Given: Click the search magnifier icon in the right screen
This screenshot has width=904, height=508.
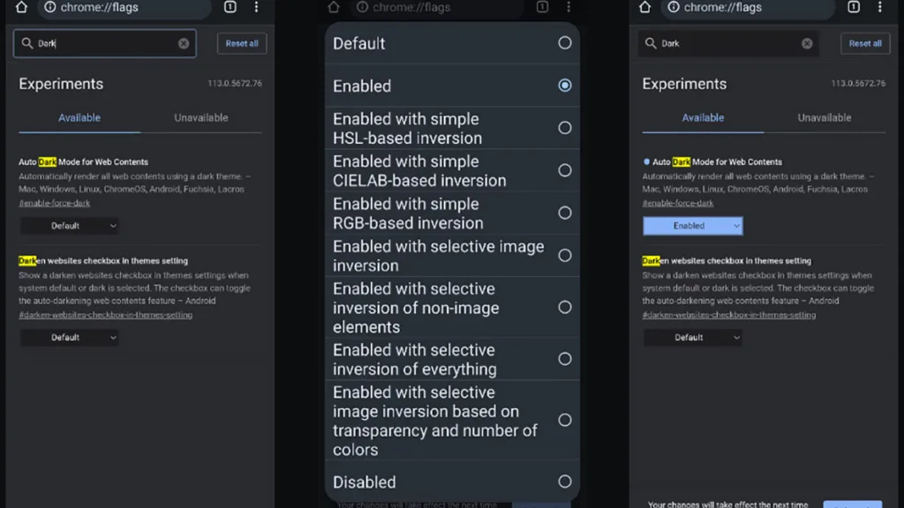Looking at the screenshot, I should (x=651, y=43).
